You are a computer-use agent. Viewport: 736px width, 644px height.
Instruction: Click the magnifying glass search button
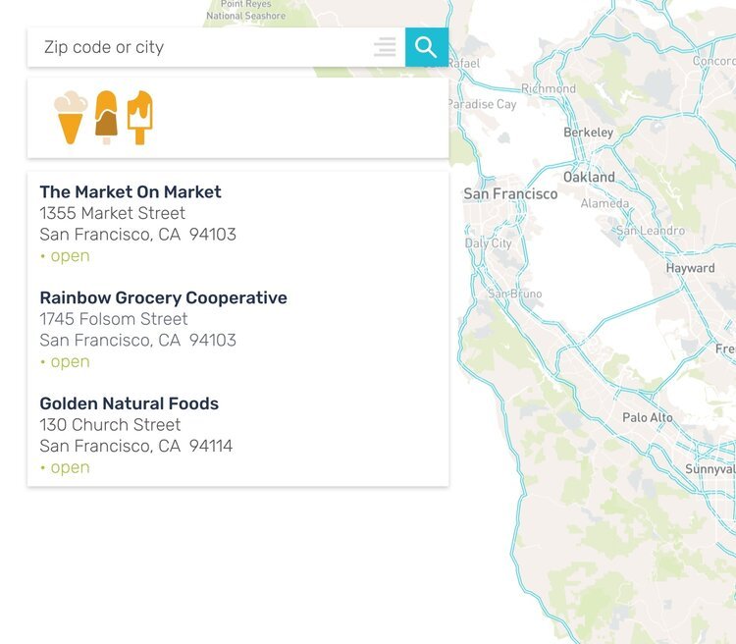[426, 47]
